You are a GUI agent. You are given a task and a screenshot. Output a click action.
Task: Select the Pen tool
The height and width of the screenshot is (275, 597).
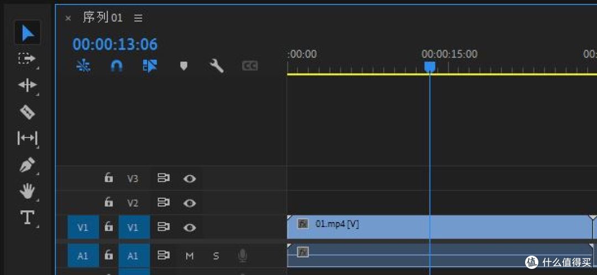28,165
